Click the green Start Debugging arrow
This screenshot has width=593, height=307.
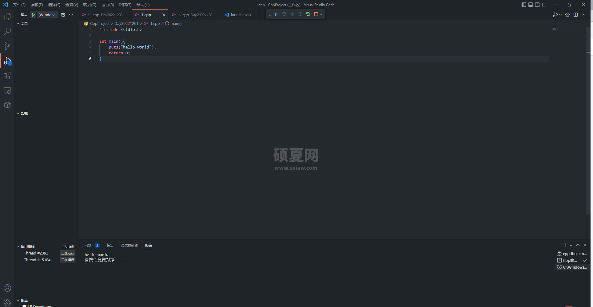[33, 15]
